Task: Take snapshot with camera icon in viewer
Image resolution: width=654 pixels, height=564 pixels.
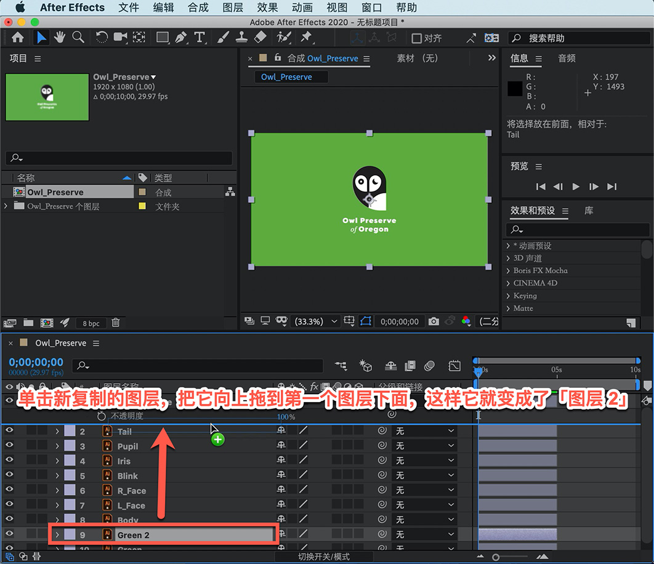Action: [434, 321]
